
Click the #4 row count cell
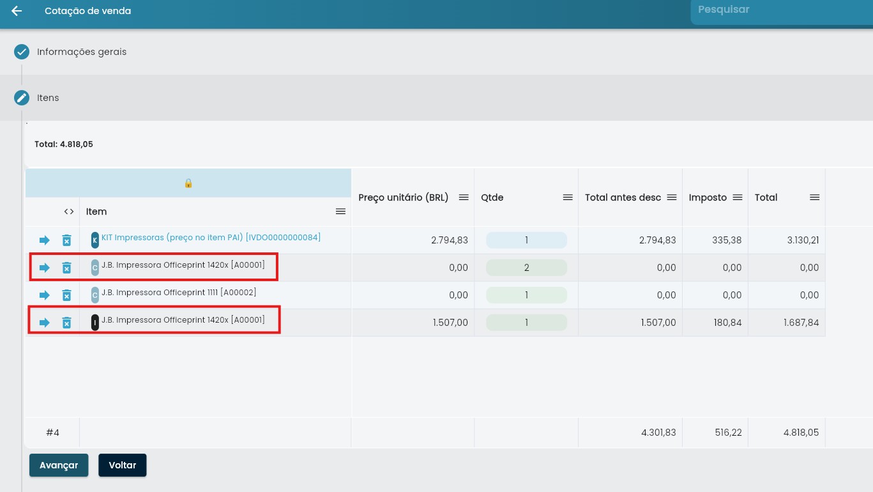click(52, 433)
